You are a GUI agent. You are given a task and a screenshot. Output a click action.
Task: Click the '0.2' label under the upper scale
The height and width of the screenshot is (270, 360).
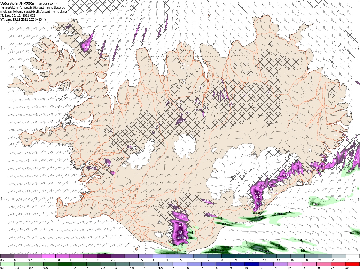(x=2, y=260)
